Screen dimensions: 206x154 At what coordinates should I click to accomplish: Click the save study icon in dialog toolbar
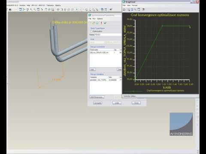click(x=97, y=23)
